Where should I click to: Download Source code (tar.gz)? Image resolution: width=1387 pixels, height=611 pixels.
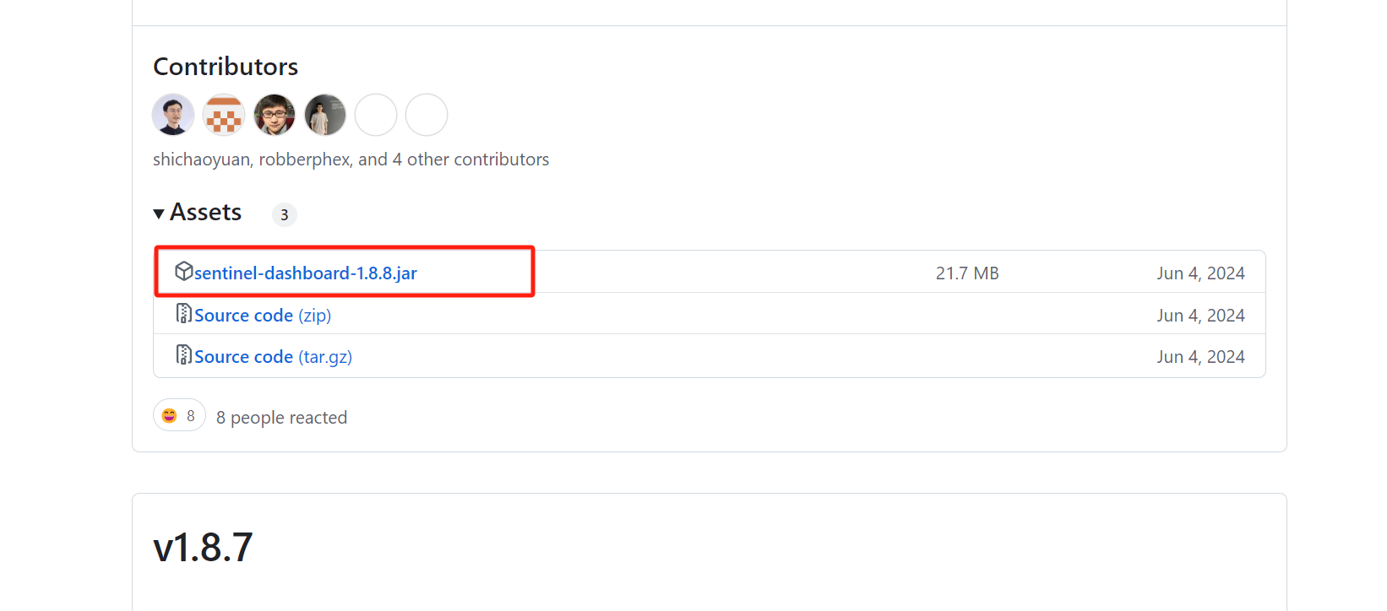click(x=274, y=357)
